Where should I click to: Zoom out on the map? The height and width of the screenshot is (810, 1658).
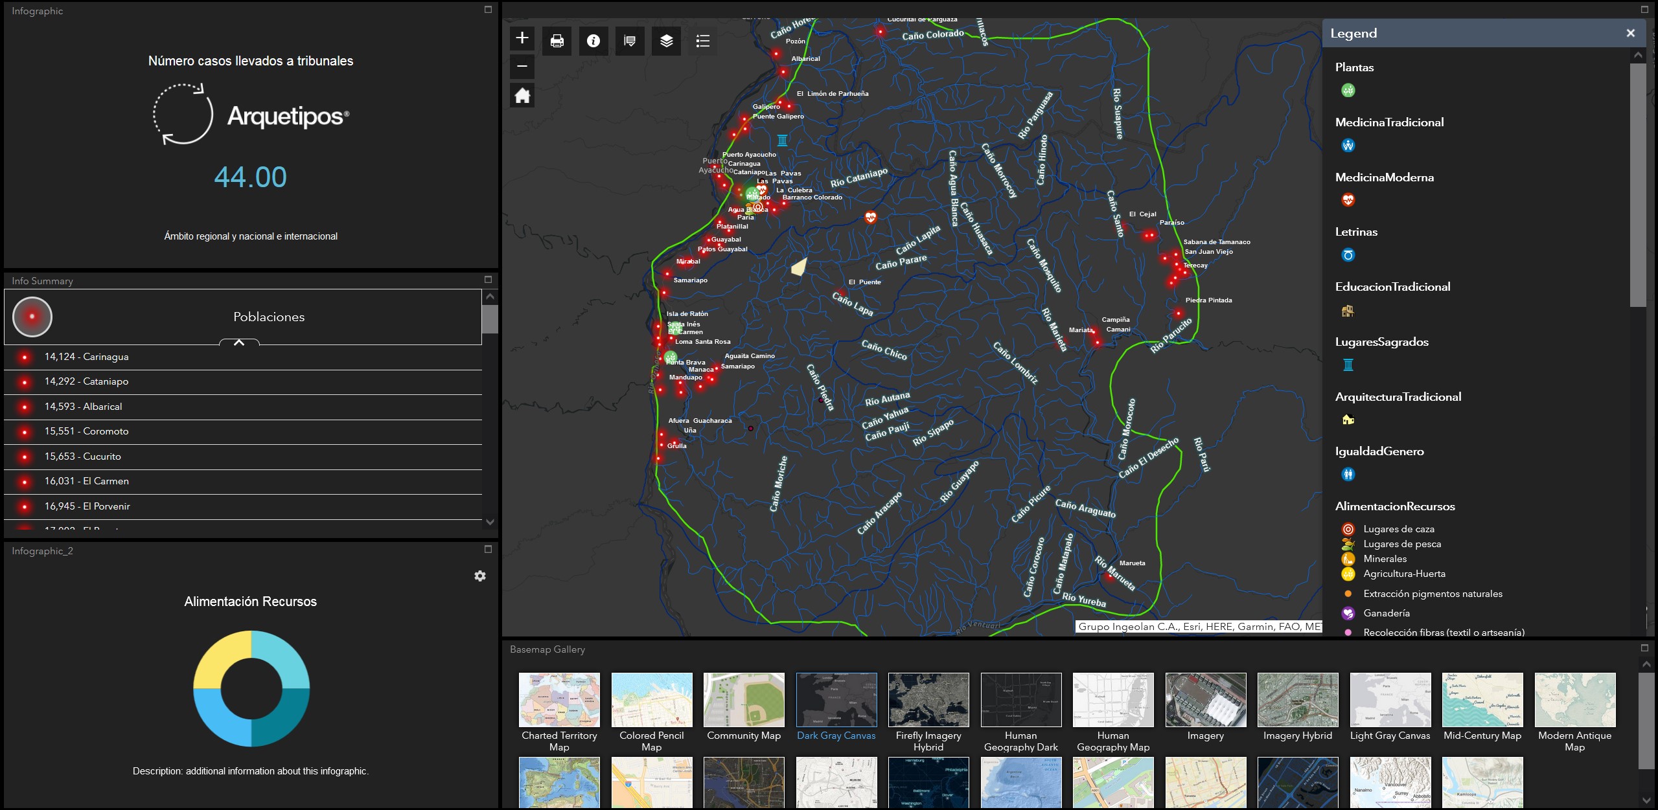(522, 66)
